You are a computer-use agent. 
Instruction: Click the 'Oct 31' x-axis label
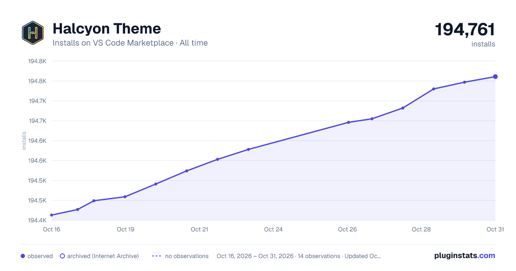[495, 229]
